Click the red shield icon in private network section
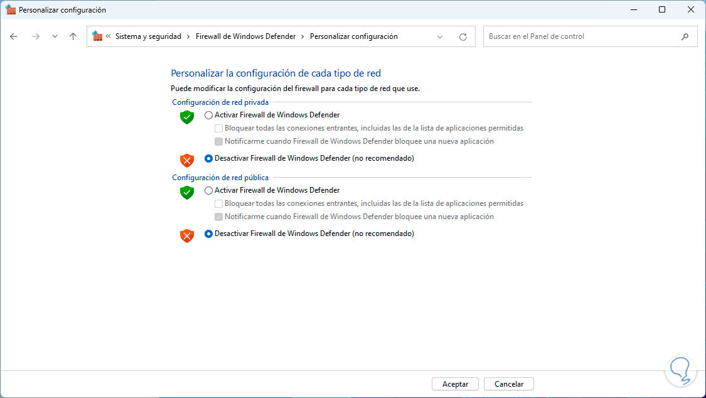This screenshot has height=398, width=706. point(187,160)
